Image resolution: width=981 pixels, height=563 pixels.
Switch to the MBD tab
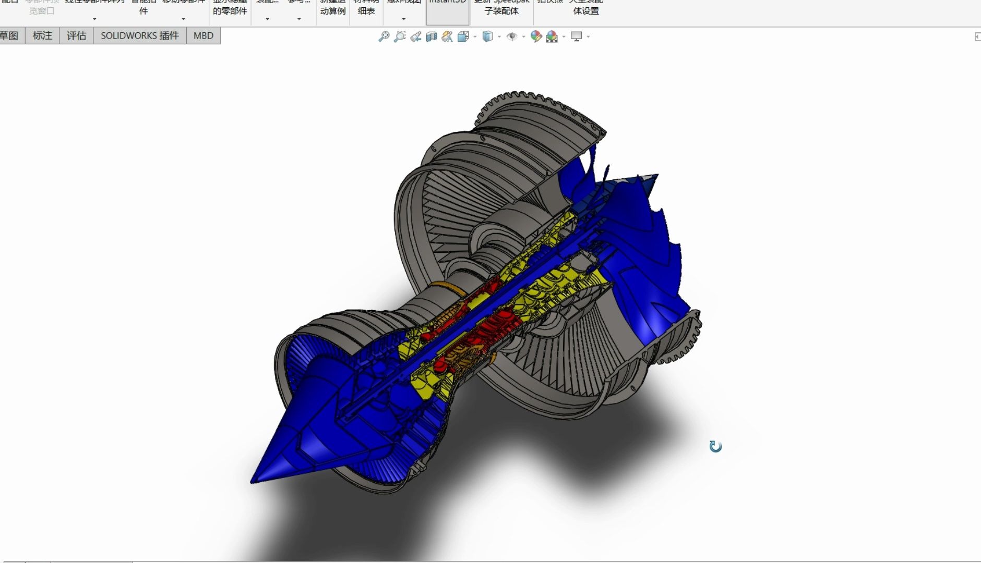coord(204,35)
